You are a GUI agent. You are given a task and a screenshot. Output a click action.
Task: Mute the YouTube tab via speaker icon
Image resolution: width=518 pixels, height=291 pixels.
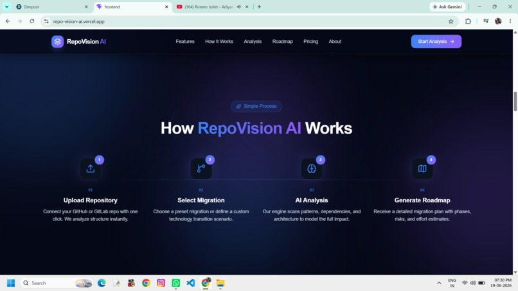(238, 6)
